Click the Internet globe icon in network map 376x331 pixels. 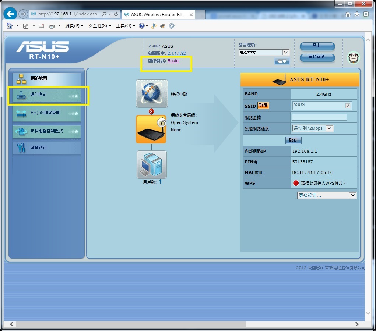(152, 93)
